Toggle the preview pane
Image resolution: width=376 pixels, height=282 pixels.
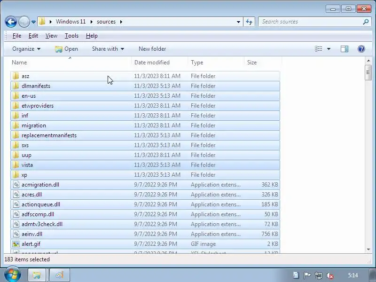coord(345,49)
